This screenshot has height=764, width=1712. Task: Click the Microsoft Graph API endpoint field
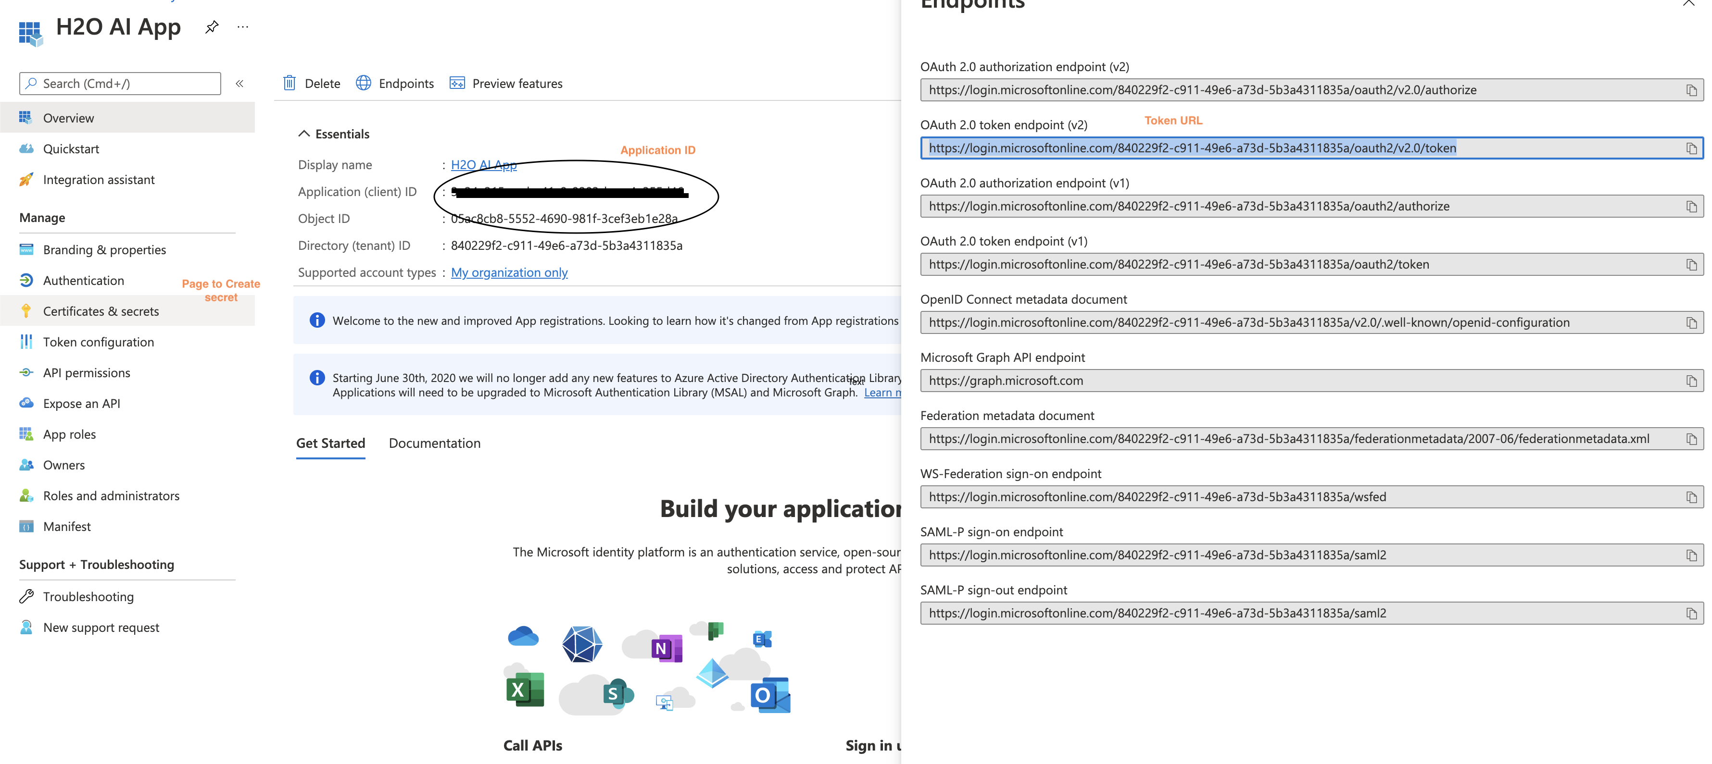tap(1311, 381)
